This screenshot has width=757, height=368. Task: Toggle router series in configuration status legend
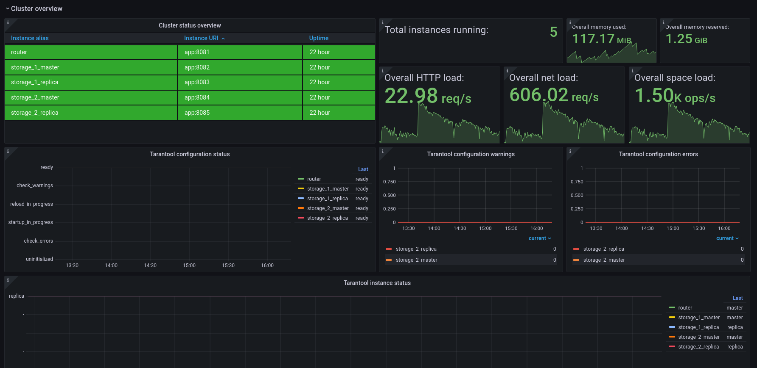[314, 179]
